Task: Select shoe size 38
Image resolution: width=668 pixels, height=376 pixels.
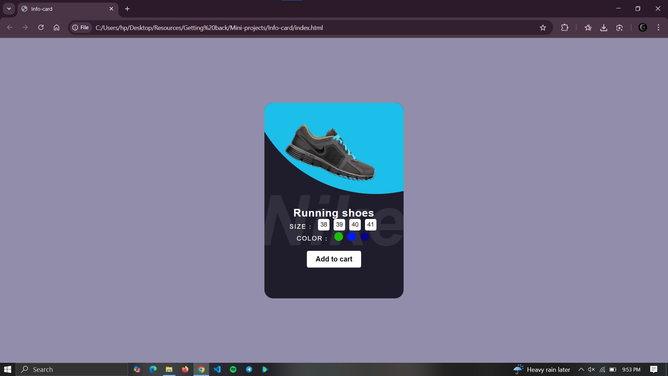Action: [324, 225]
